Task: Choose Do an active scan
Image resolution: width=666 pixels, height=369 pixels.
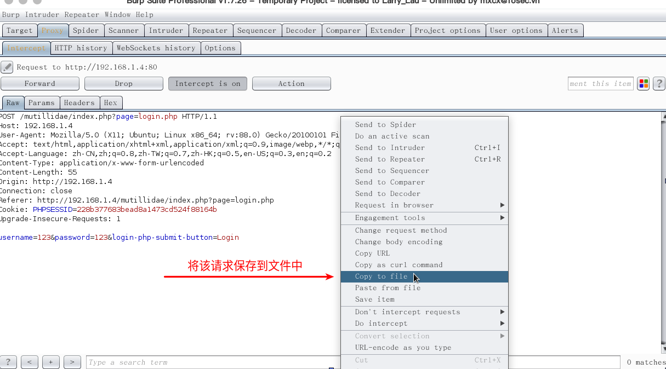Action: [x=424, y=136]
